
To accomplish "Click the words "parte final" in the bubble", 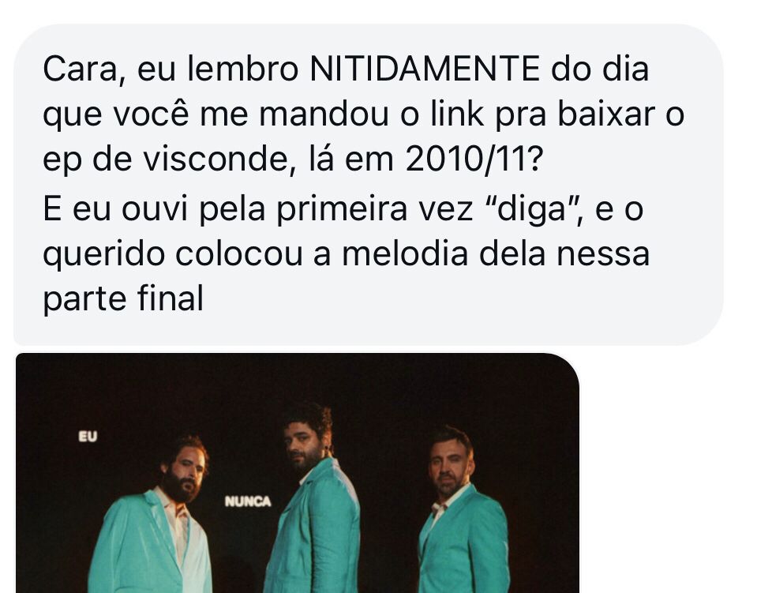I will point(123,298).
